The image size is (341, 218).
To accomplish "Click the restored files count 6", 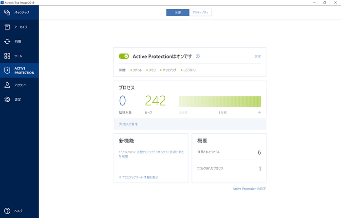I will coord(259,152).
